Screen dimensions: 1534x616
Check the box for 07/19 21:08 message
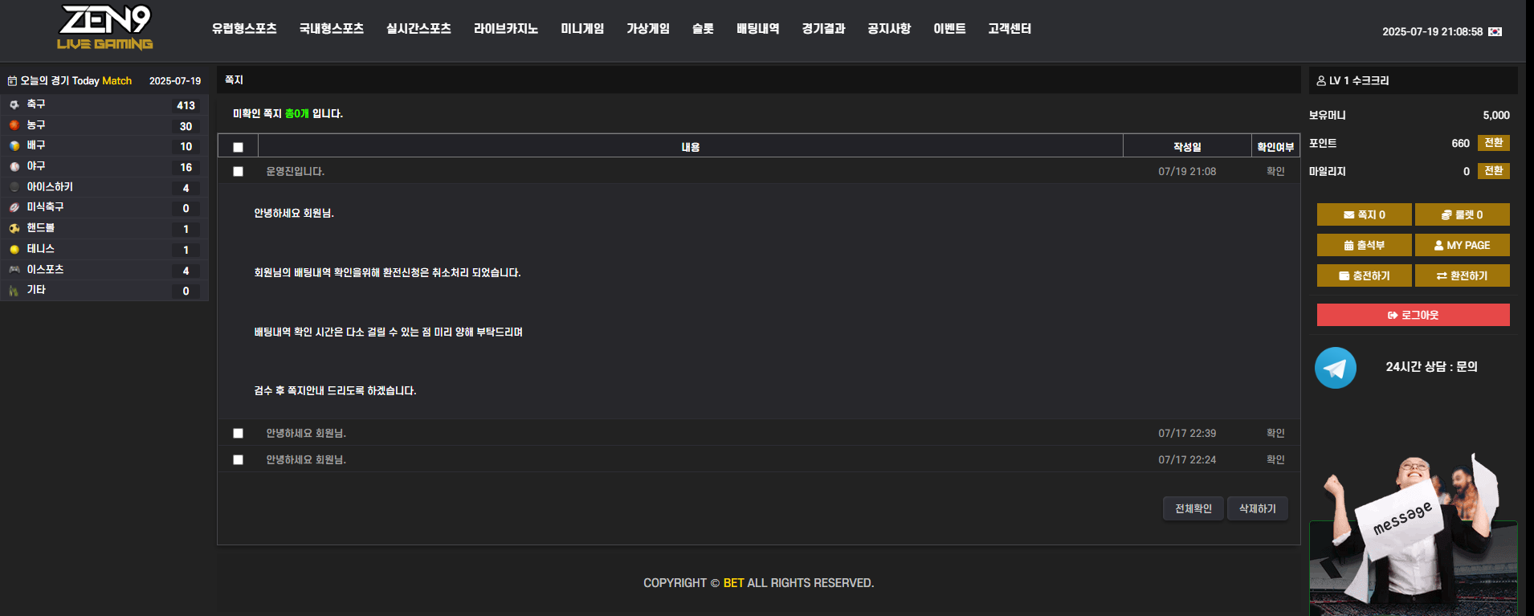point(238,171)
